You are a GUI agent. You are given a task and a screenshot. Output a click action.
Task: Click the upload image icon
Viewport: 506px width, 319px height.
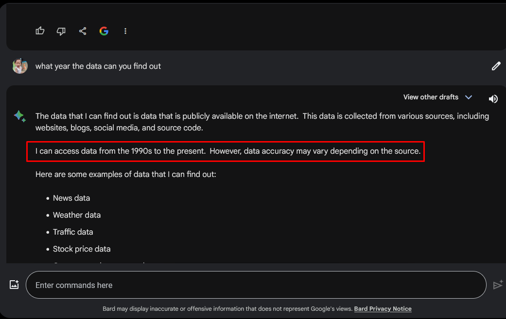[x=14, y=285]
